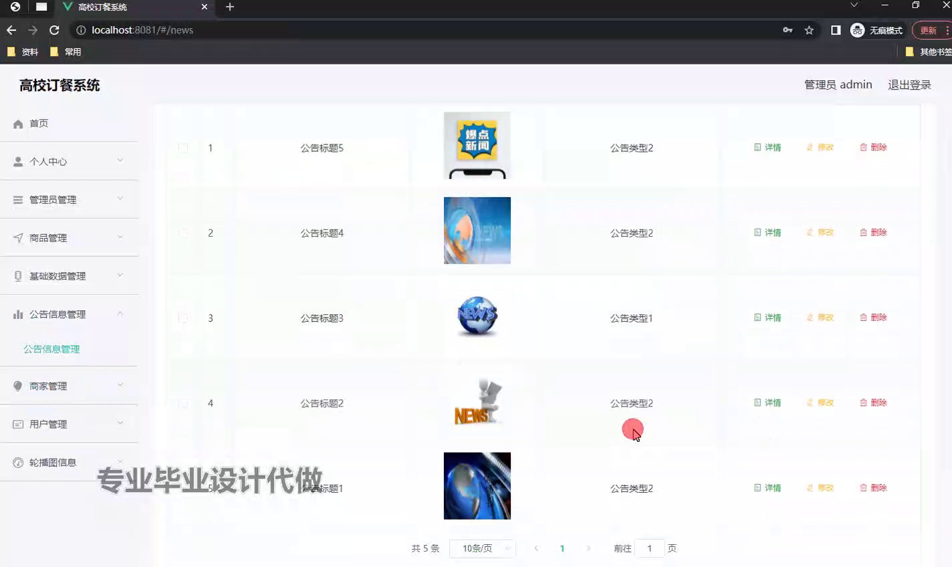Click the site info icon in address bar
952x567 pixels.
[x=81, y=30]
